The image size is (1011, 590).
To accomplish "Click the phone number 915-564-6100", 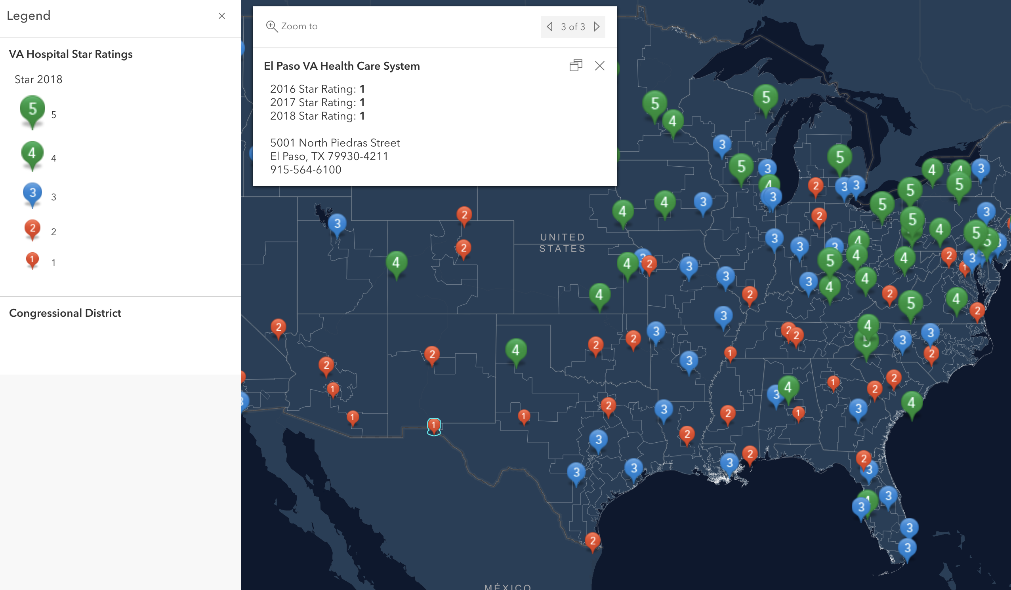I will point(306,169).
